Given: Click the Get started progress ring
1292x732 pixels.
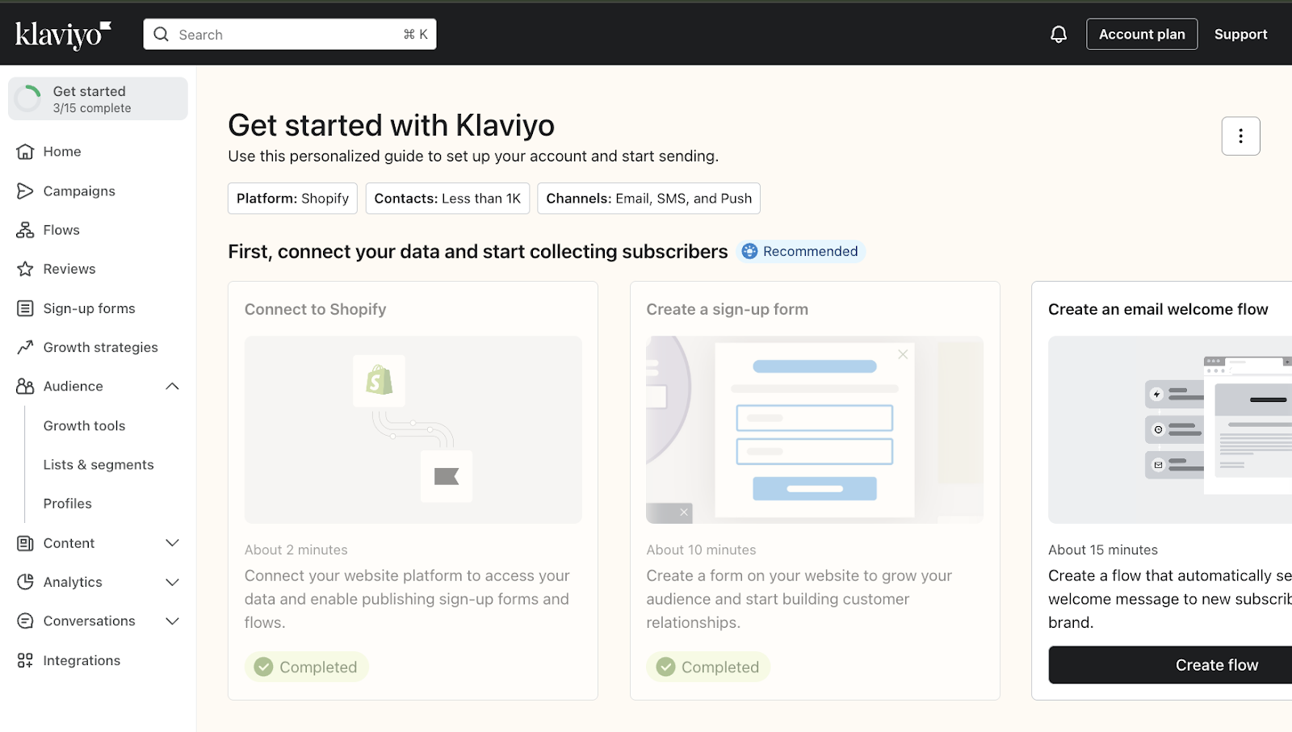Looking at the screenshot, I should [x=28, y=98].
